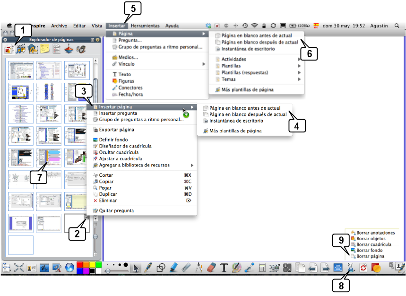The height and width of the screenshot is (296, 406).
Task: Click the Clear tool flask icon
Action: tap(350, 268)
